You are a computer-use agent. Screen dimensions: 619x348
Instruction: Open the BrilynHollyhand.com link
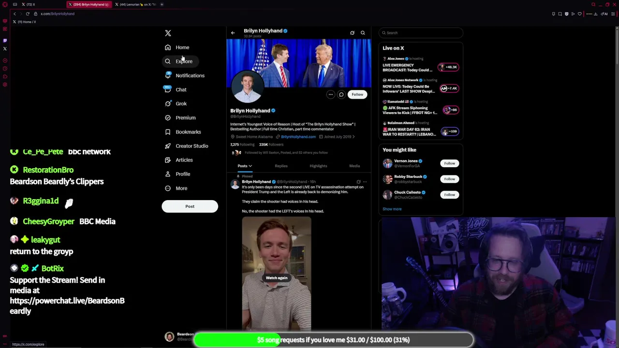coord(298,137)
